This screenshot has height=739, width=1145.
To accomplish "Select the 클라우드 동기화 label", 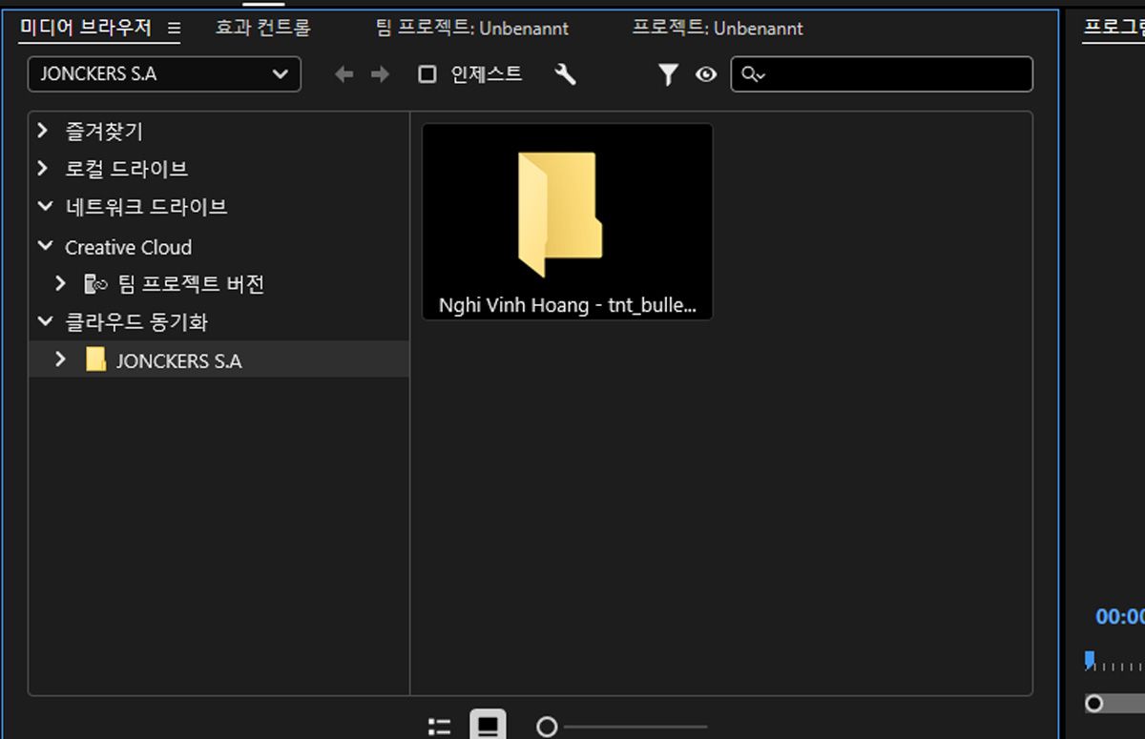I will (136, 322).
